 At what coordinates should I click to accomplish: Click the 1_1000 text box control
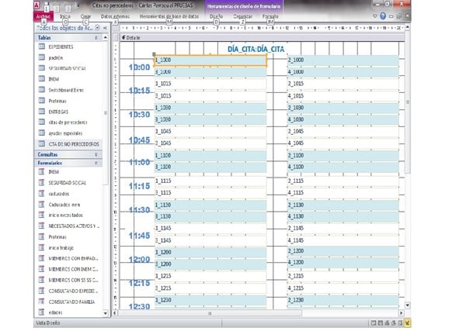coord(210,60)
